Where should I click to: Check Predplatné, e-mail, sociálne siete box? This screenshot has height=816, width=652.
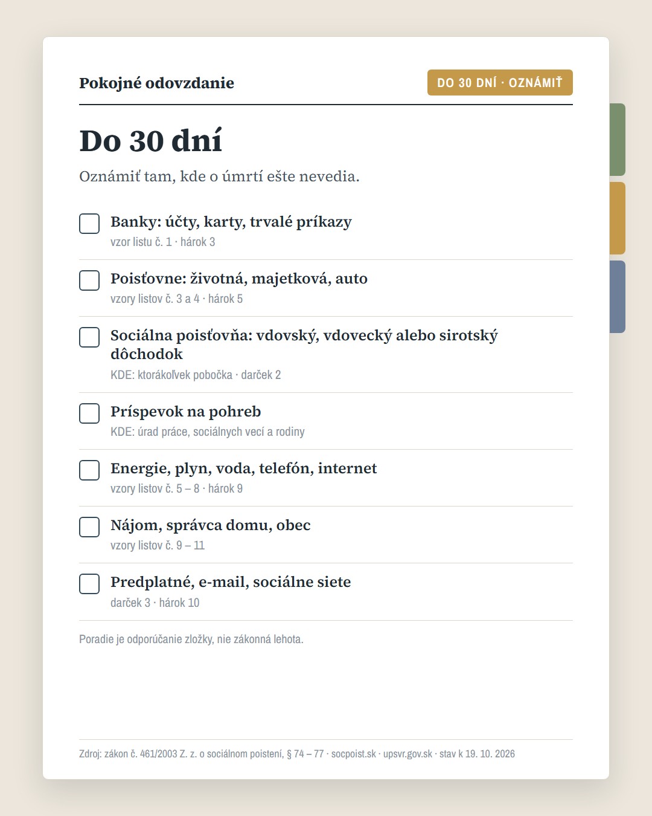[89, 584]
